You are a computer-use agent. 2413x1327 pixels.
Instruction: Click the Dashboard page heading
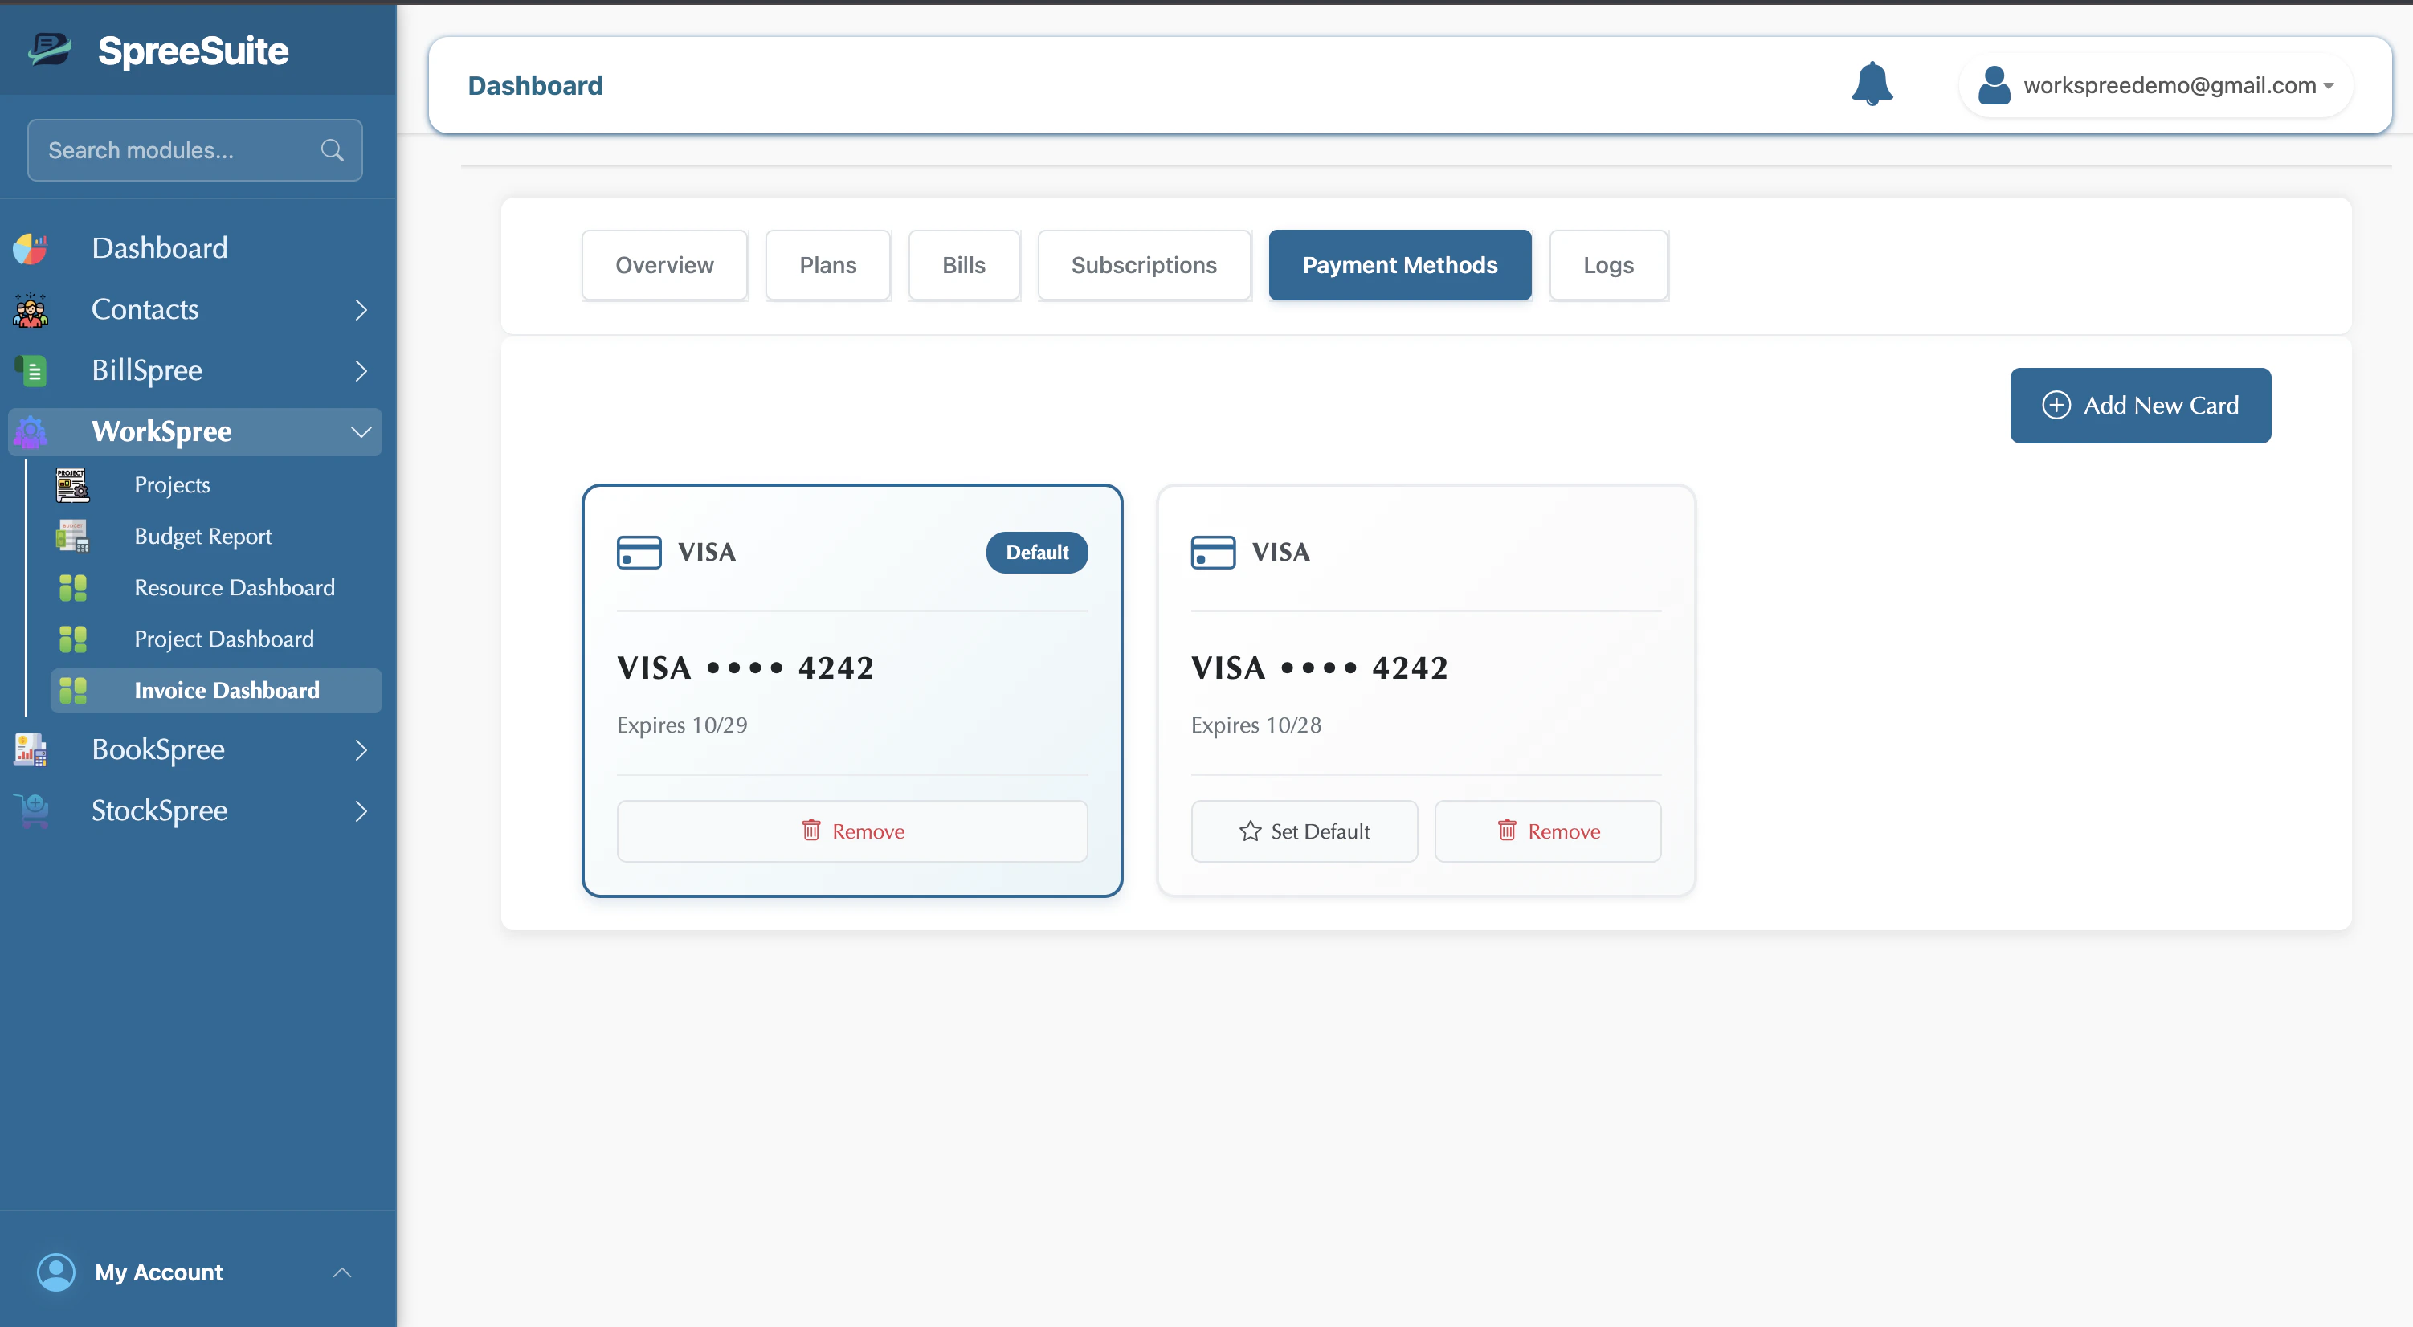point(536,85)
